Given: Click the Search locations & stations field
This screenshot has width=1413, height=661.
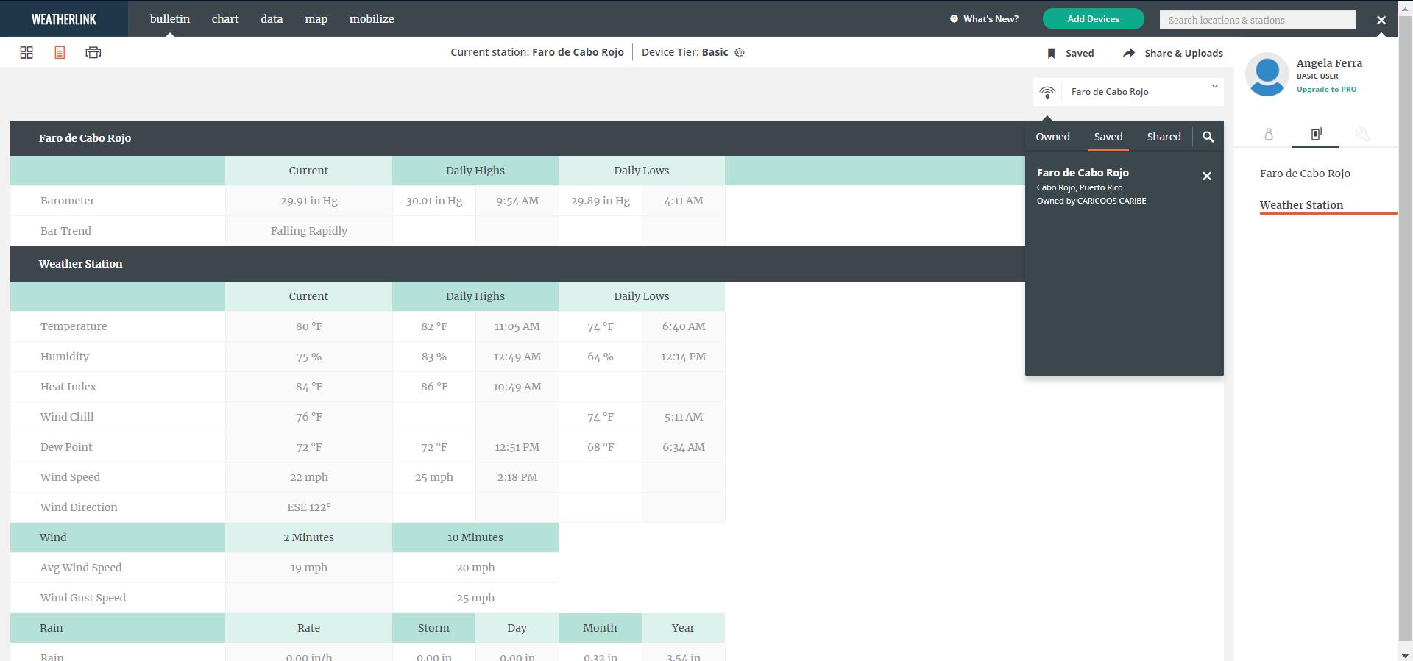Looking at the screenshot, I should (1257, 20).
